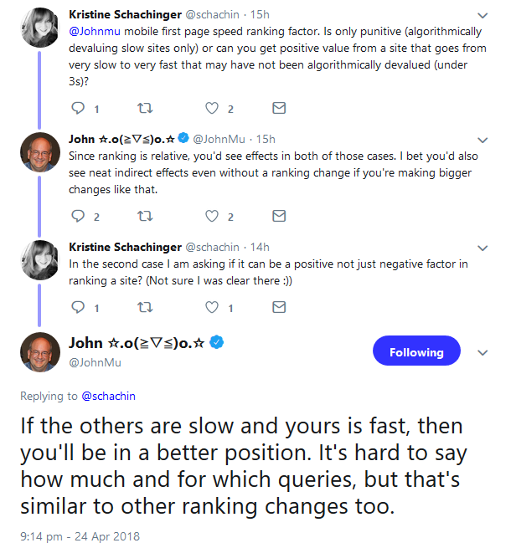Share John's 15h tweet by message
The image size is (516, 548).
(x=279, y=216)
